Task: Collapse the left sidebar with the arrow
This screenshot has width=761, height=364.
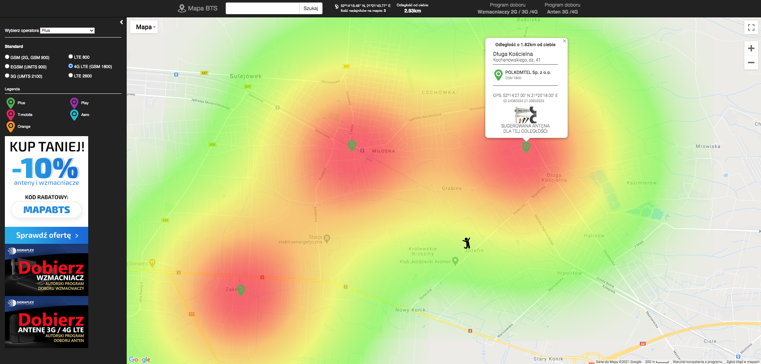Action: point(122,22)
